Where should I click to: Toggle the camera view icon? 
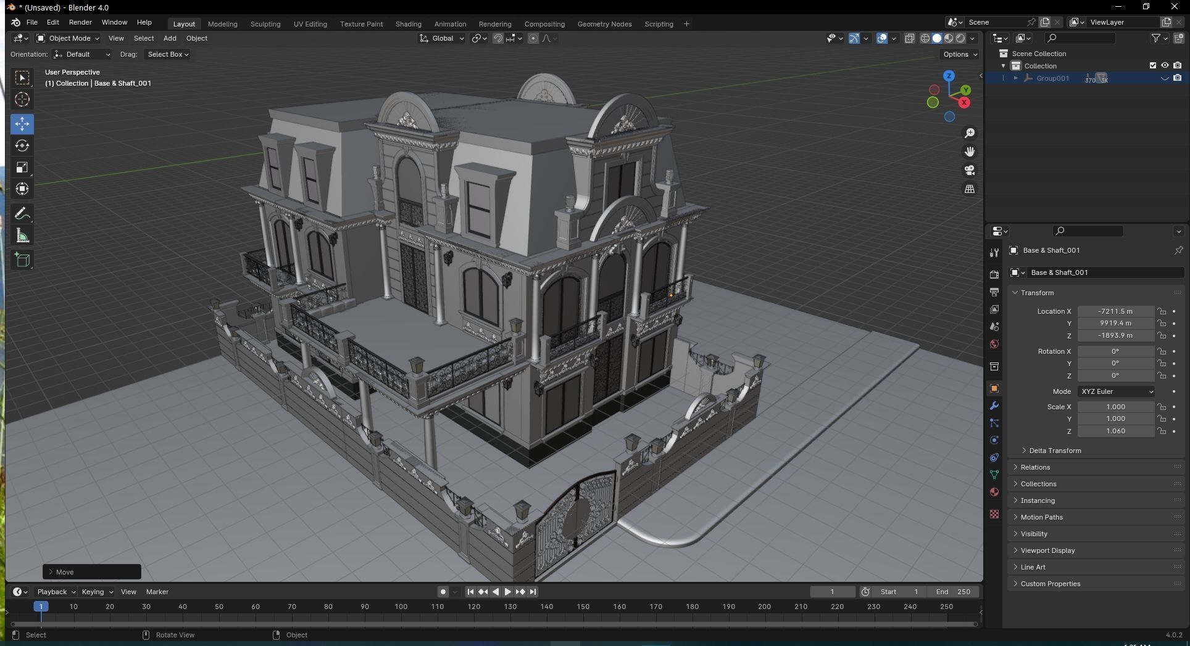click(970, 170)
